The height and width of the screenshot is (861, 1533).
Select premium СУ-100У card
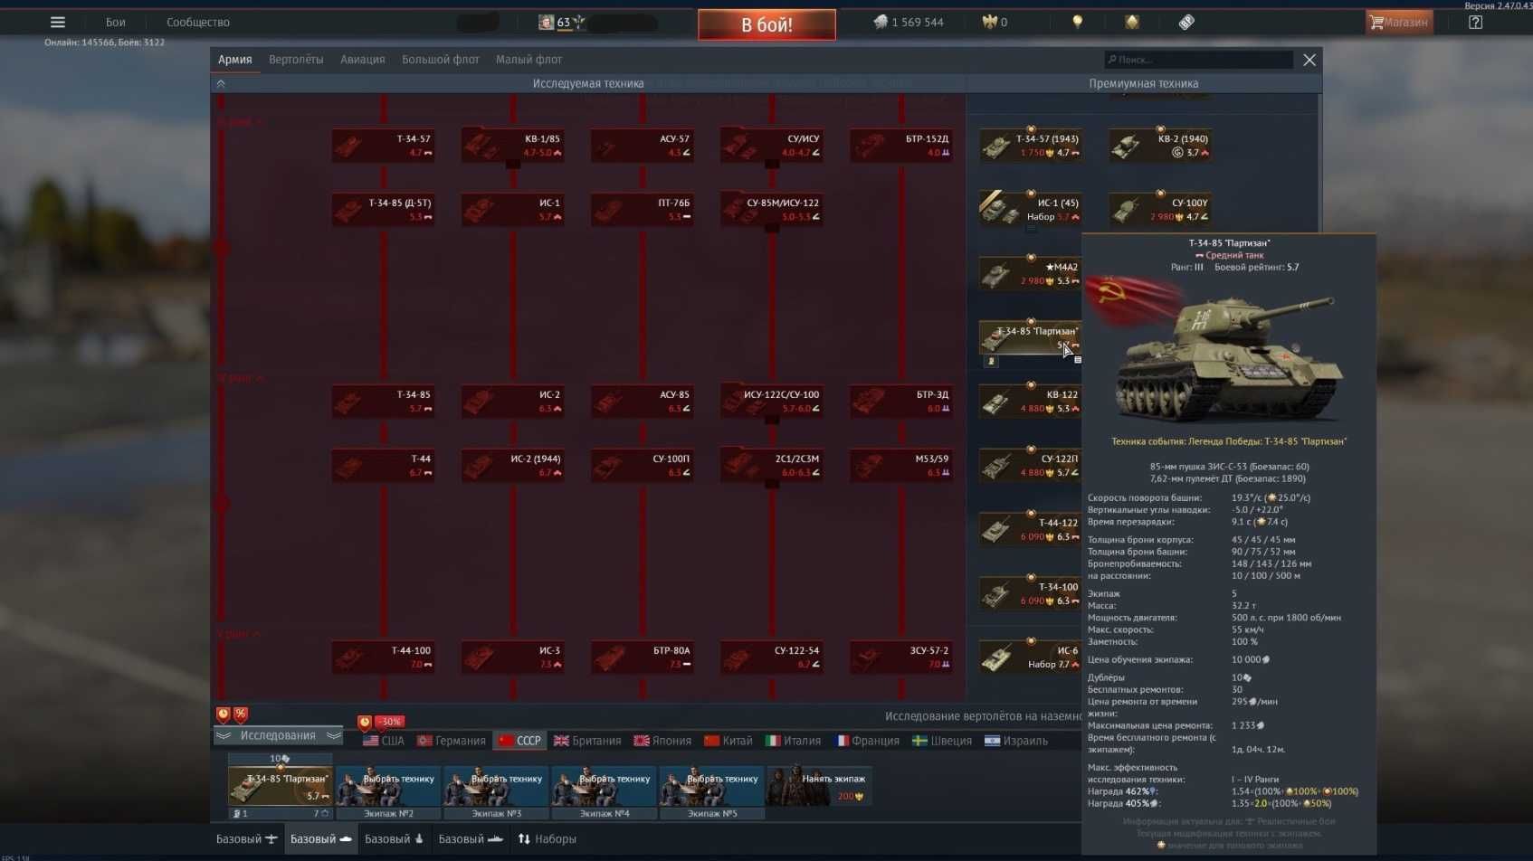pyautogui.click(x=1160, y=210)
